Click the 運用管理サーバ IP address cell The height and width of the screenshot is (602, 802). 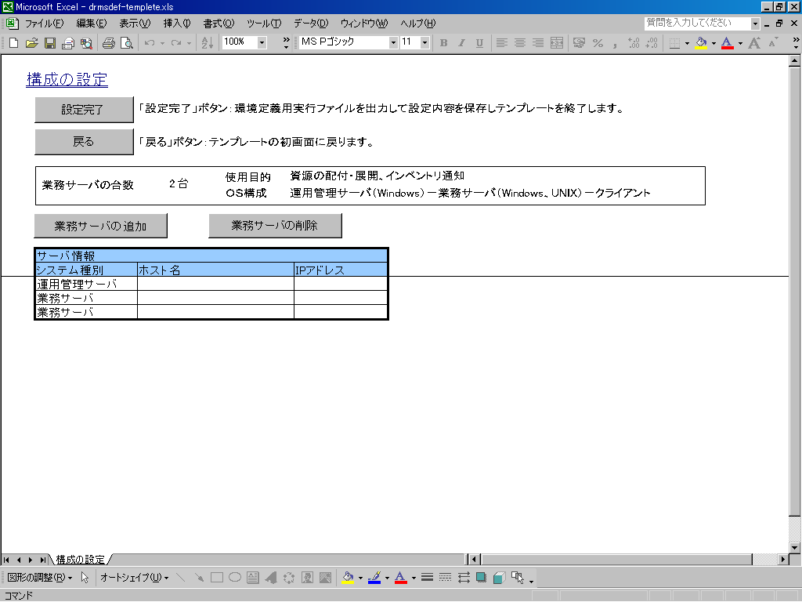pyautogui.click(x=341, y=284)
